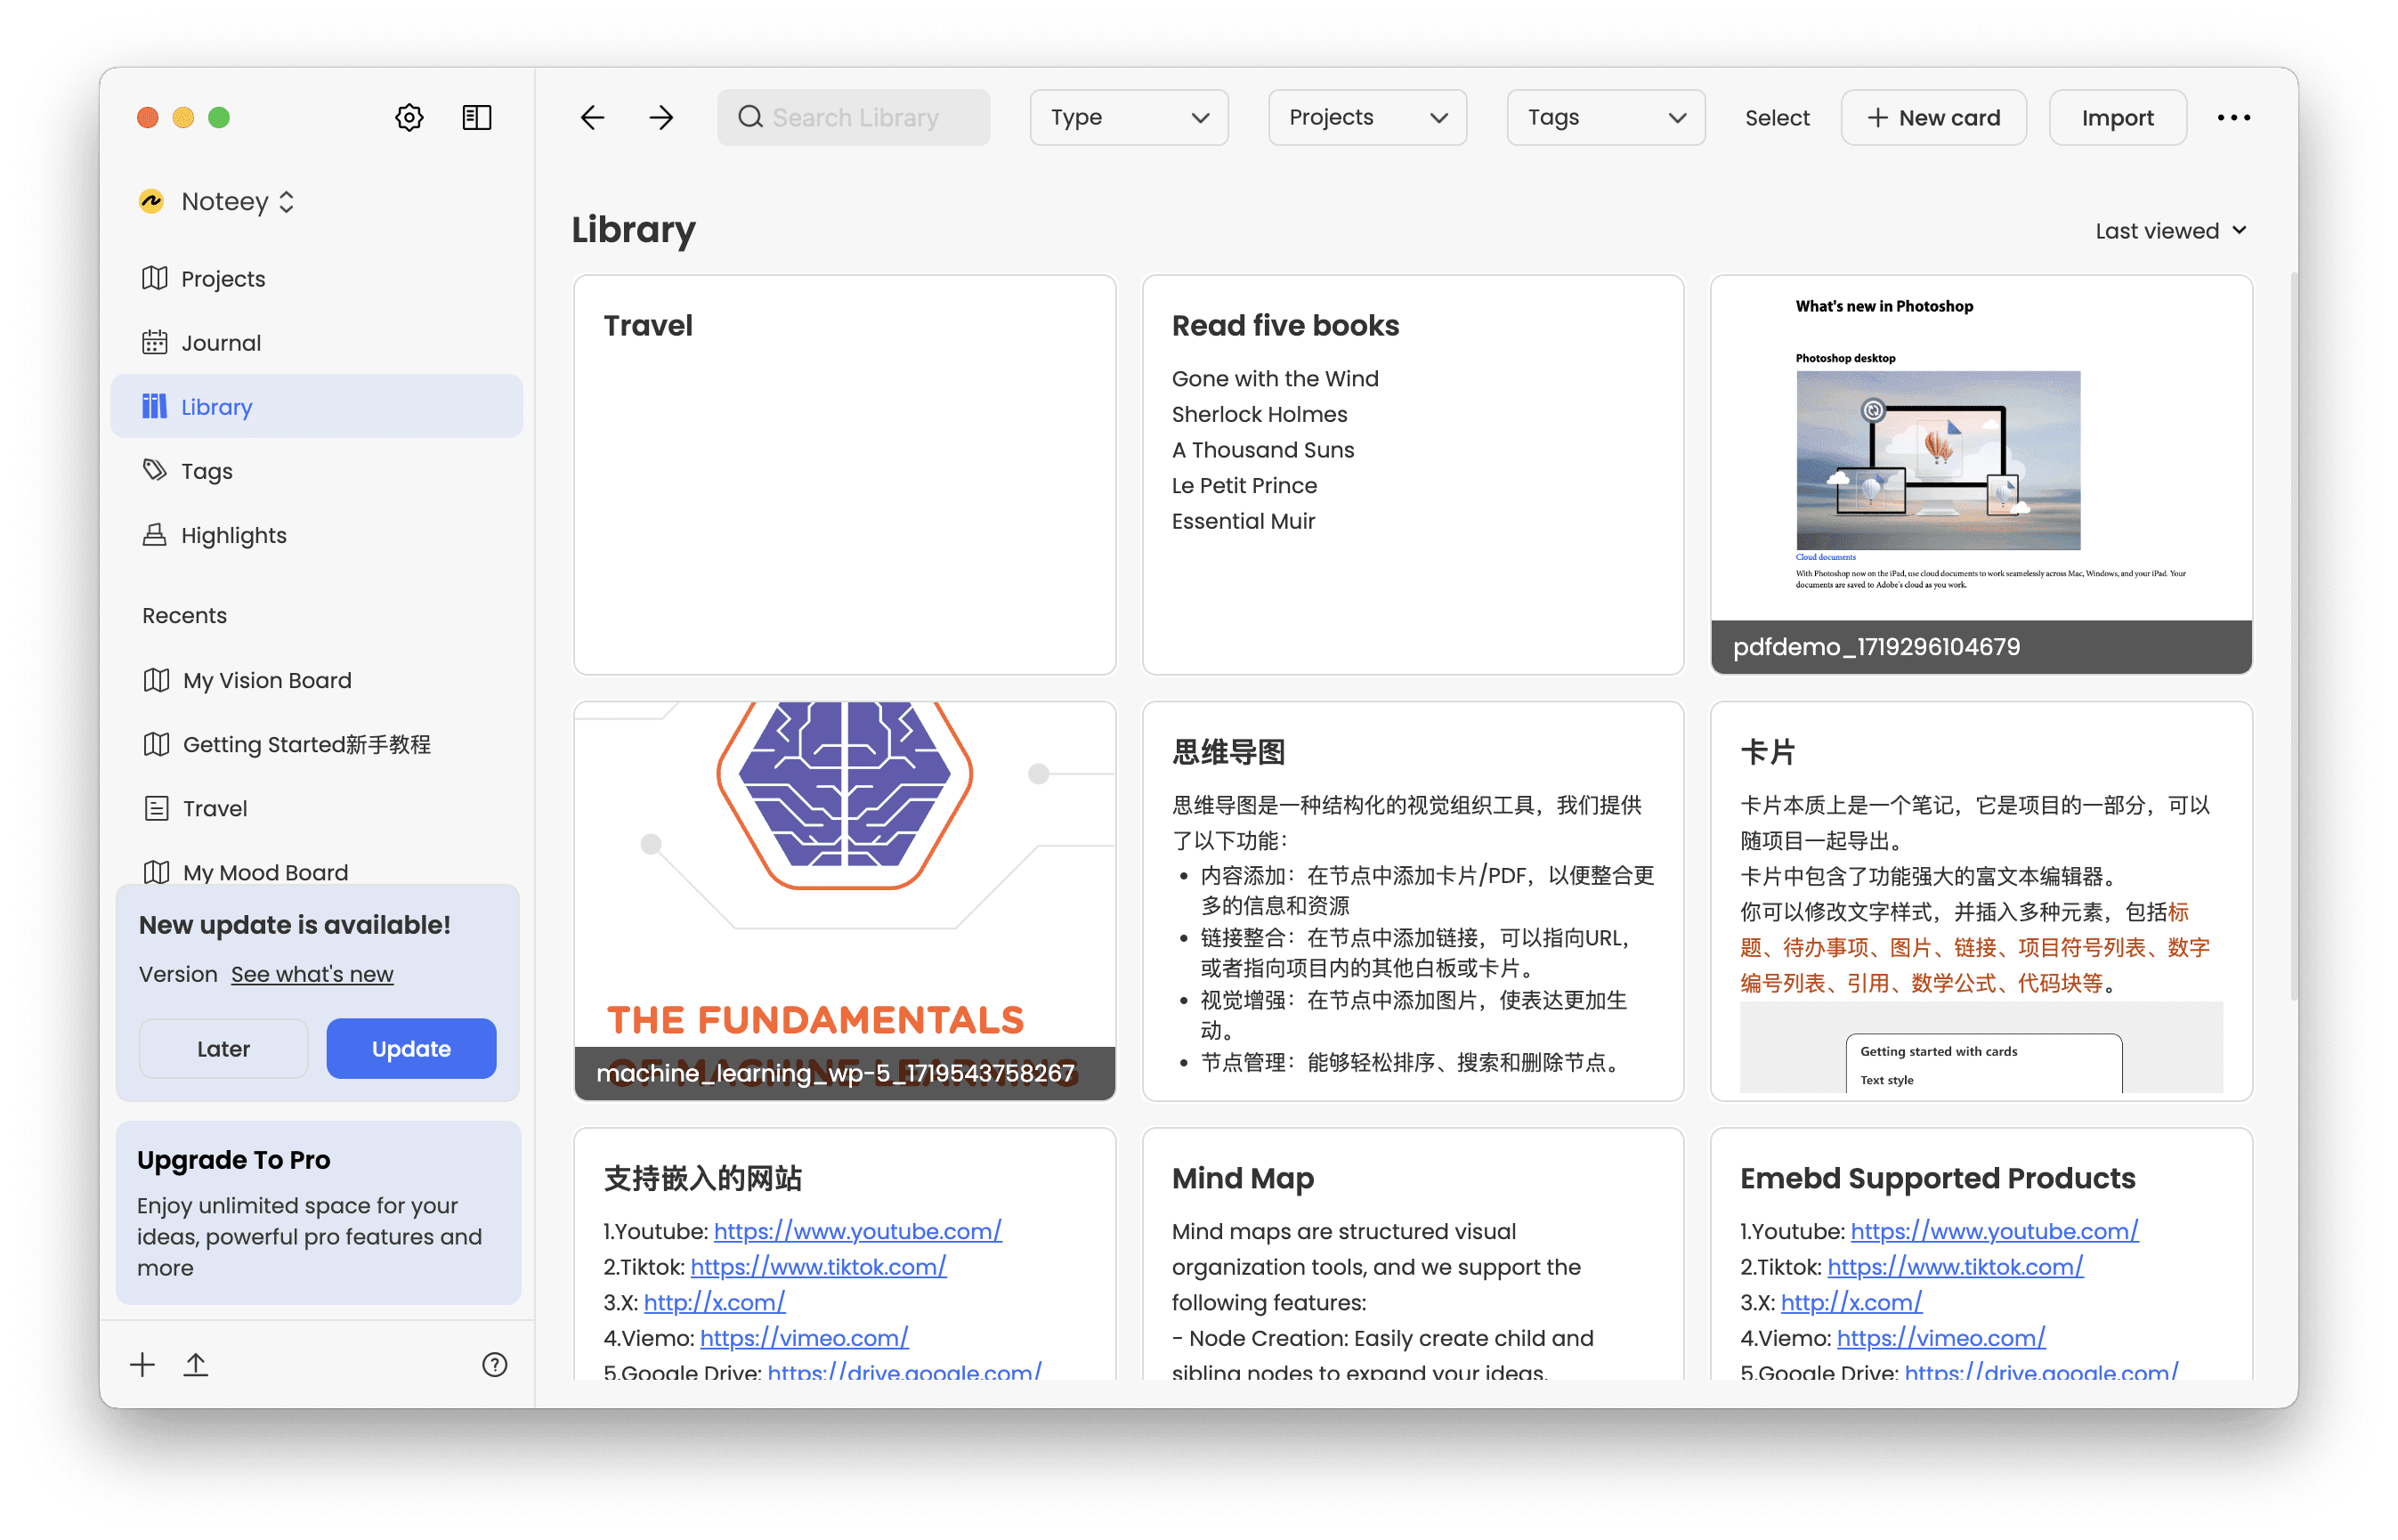2398x1540 pixels.
Task: Click 'Le Petit Prince' text in book list
Action: (x=1244, y=485)
